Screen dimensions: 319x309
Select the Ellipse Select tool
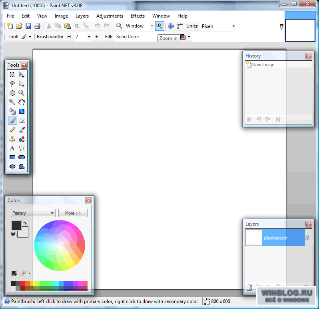click(12, 93)
